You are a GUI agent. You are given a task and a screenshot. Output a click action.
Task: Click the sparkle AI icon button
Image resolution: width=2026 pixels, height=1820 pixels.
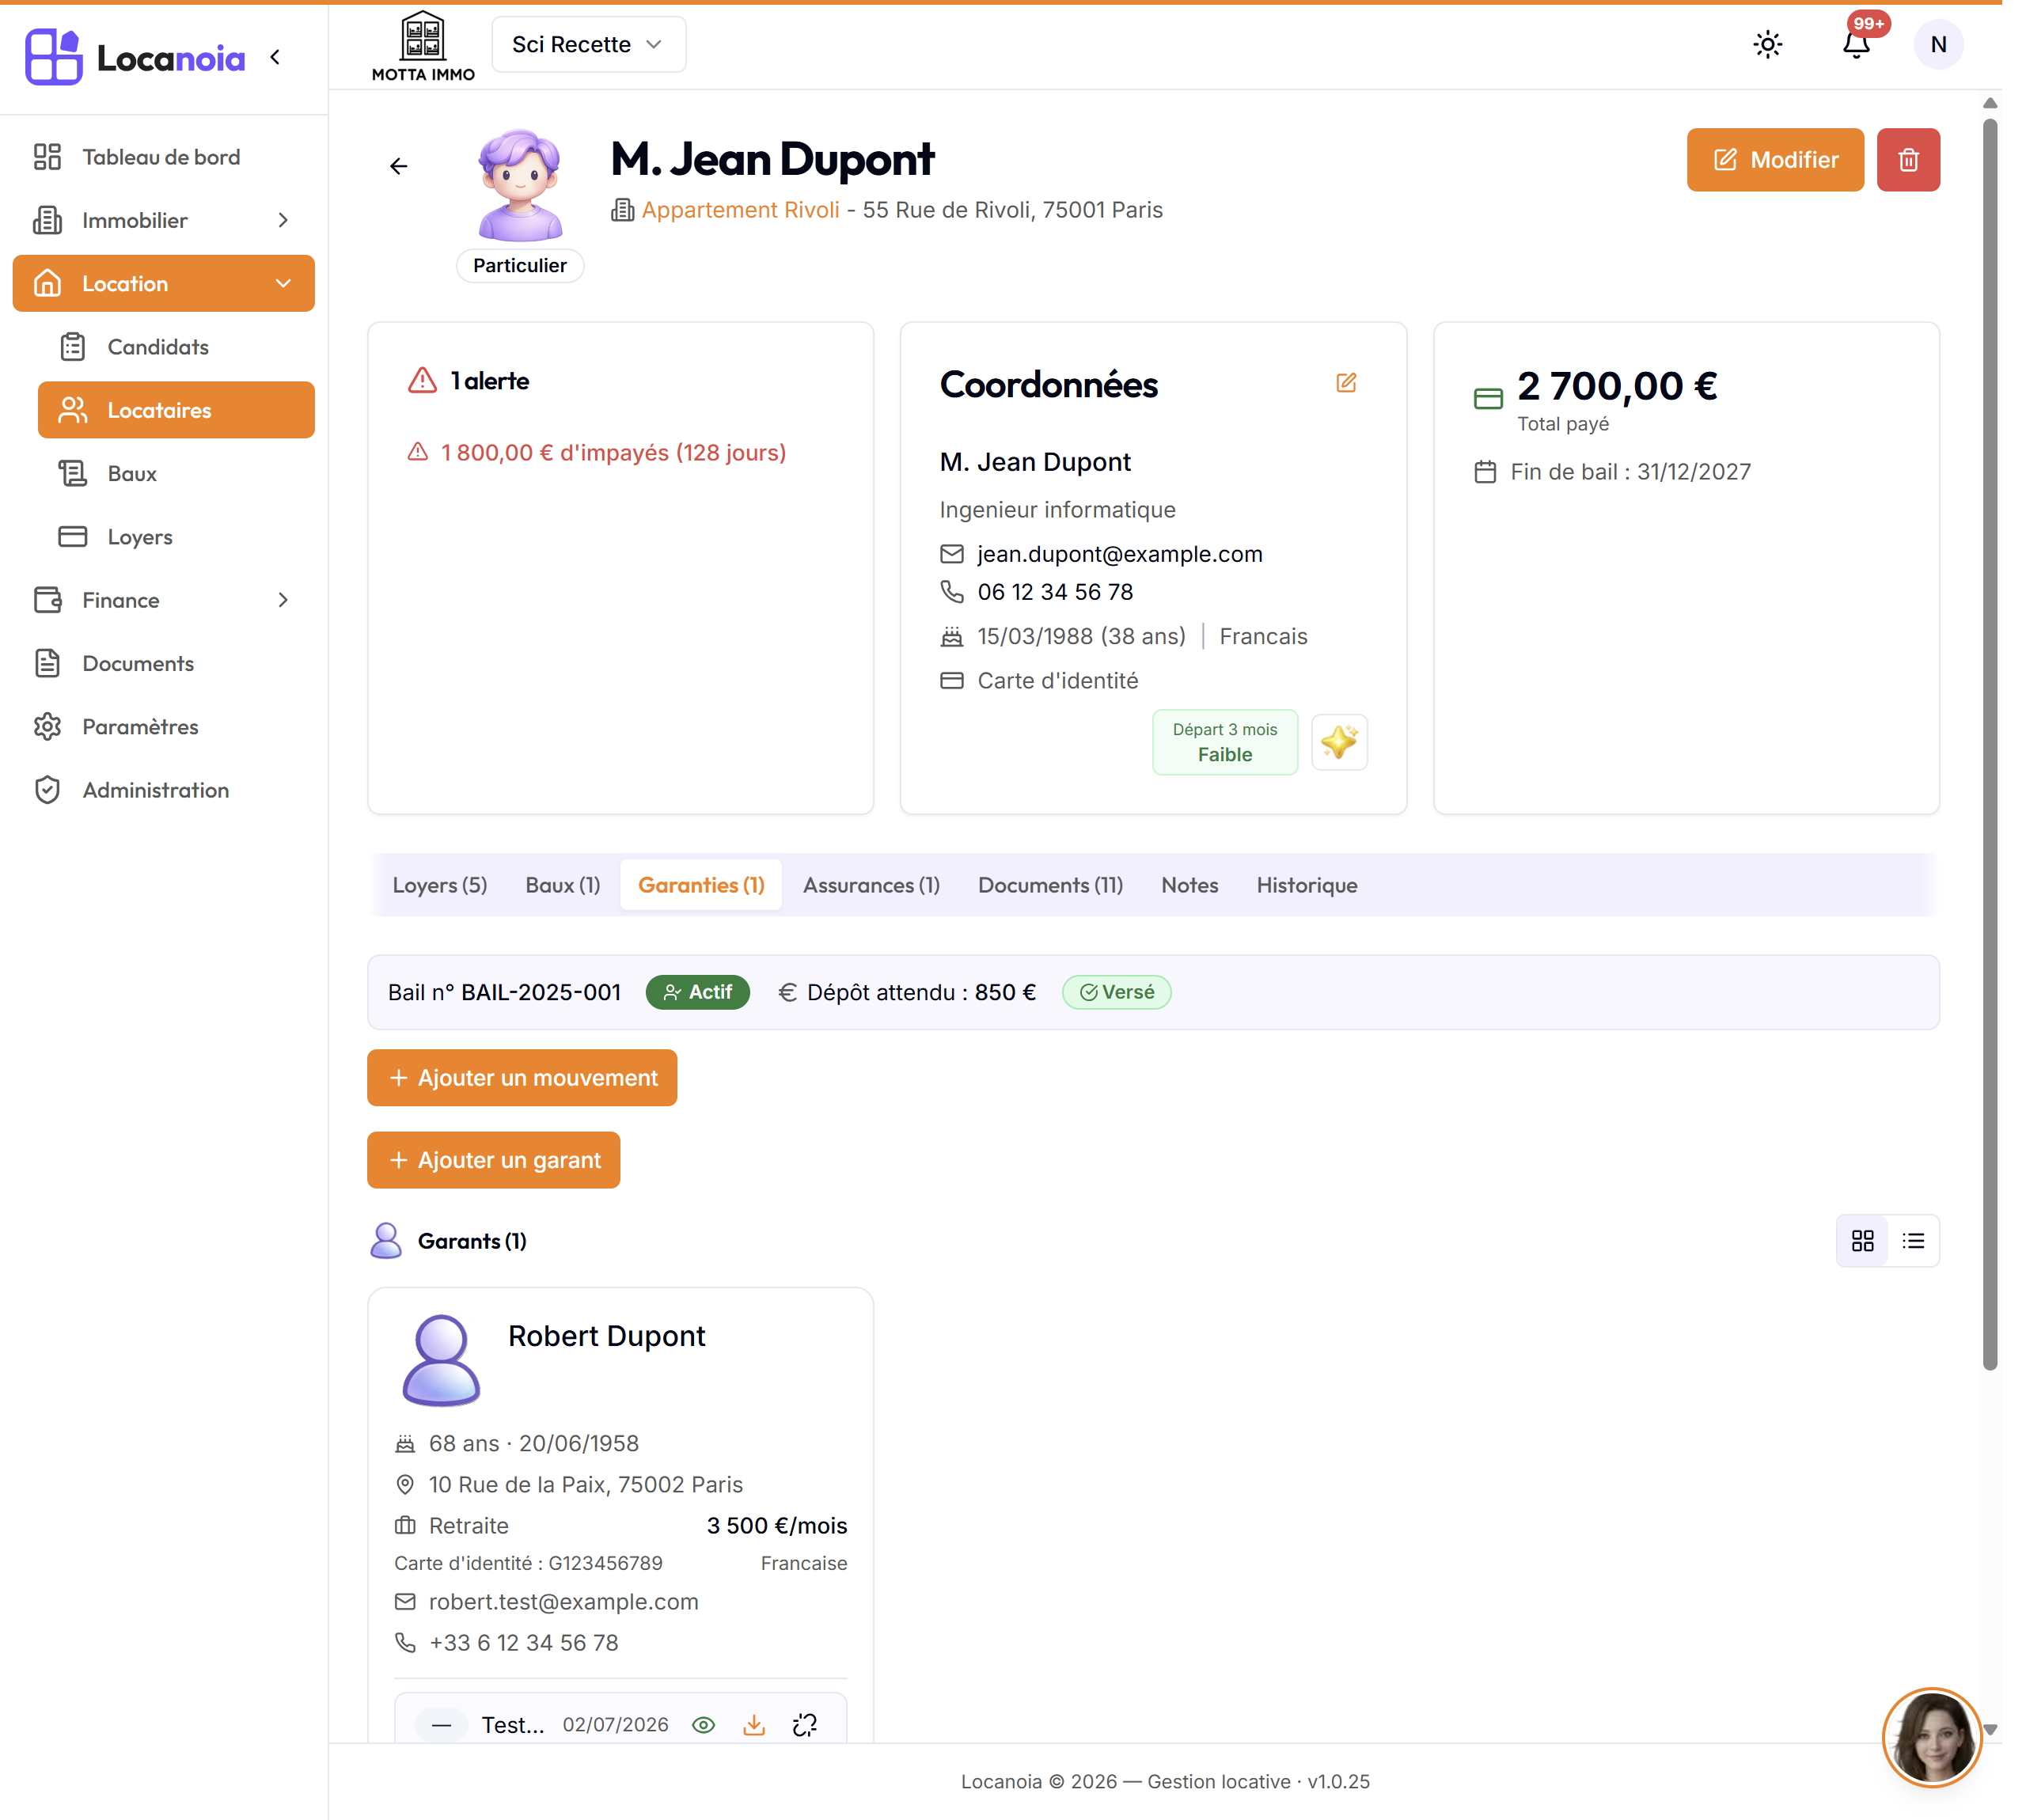[1339, 742]
